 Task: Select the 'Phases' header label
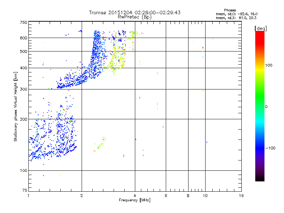tap(230, 10)
